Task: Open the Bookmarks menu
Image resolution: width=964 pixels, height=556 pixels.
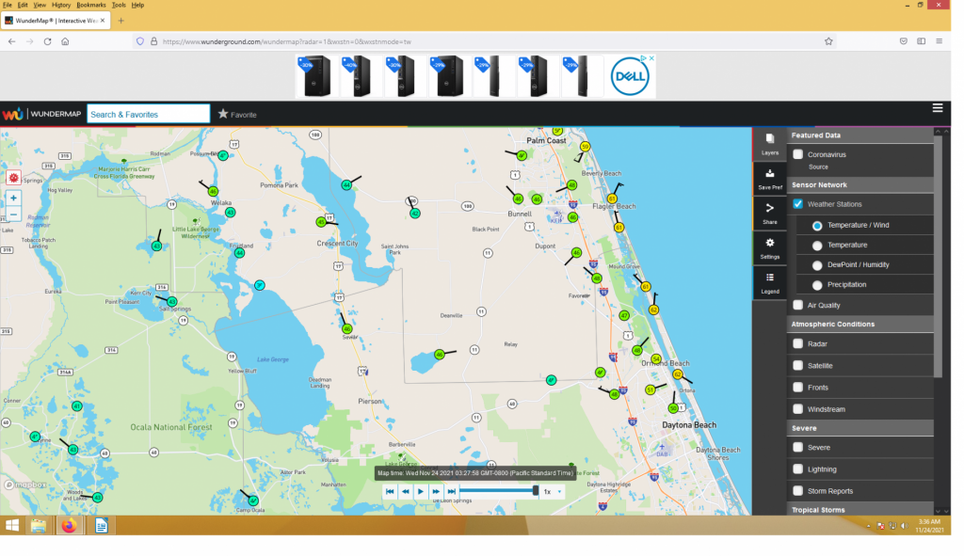Action: [x=90, y=5]
